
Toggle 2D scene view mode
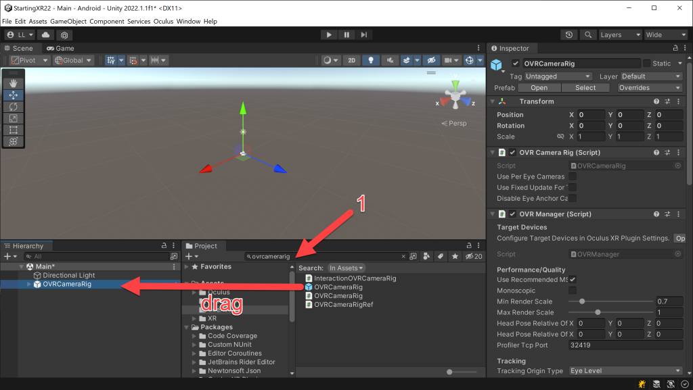352,60
